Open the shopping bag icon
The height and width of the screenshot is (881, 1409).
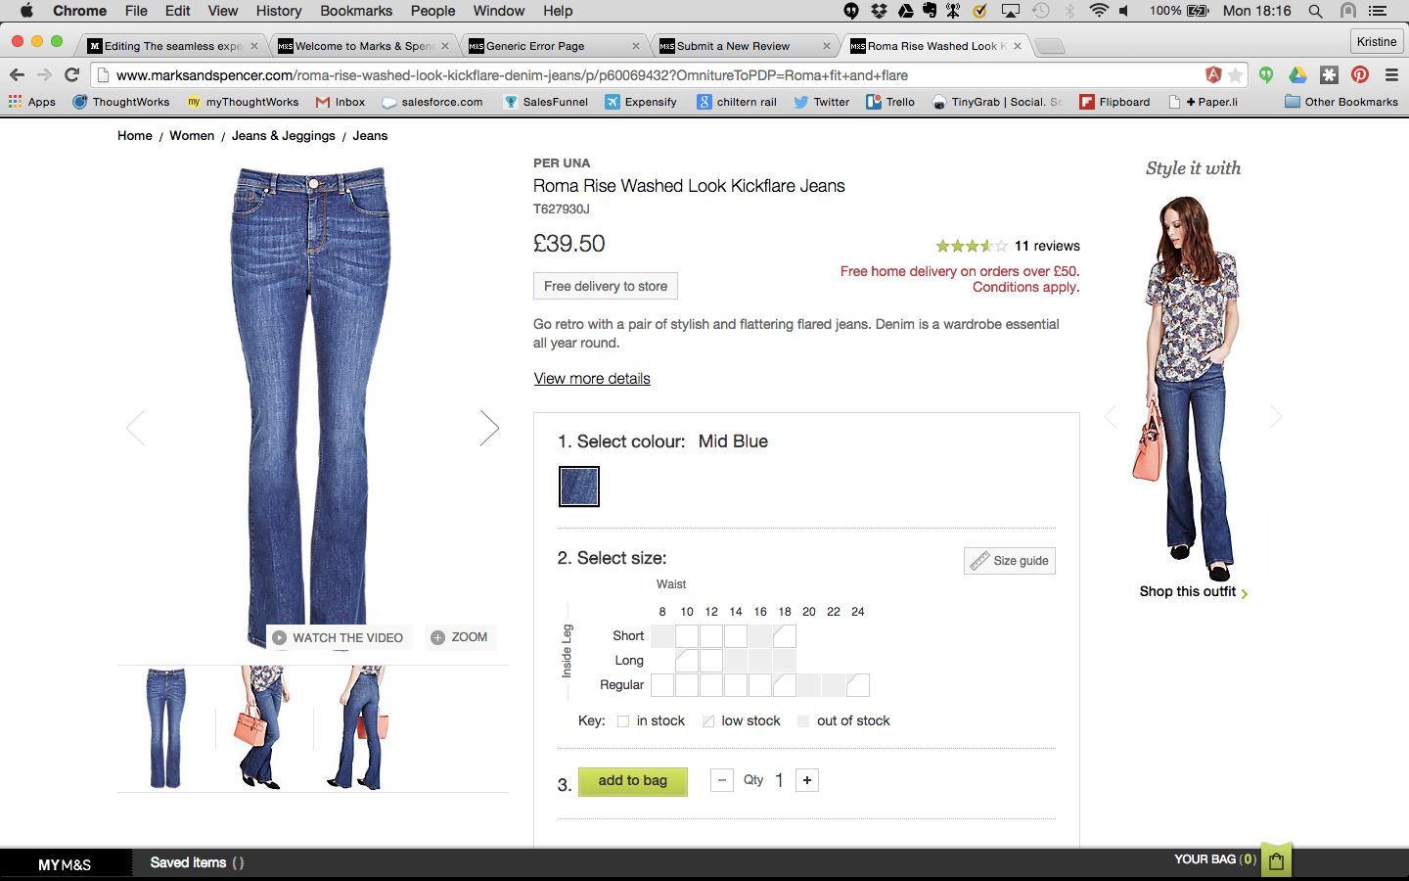1276,860
